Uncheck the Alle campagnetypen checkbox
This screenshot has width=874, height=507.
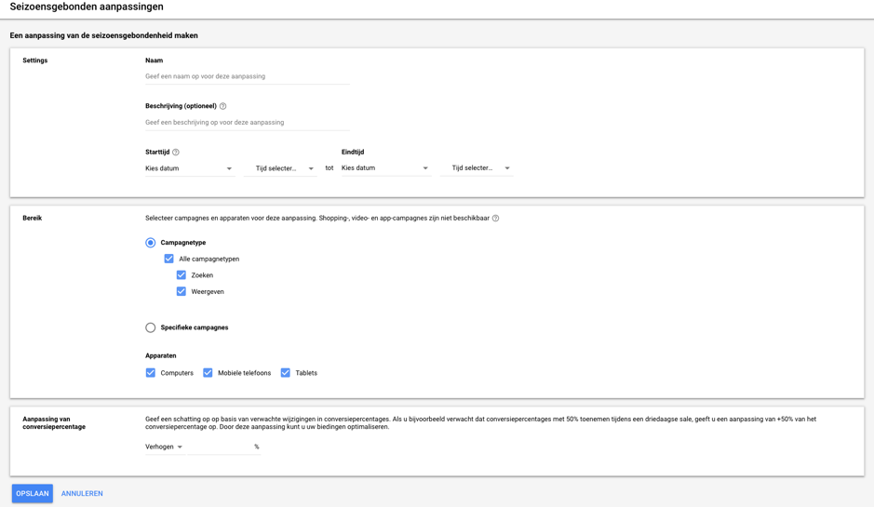[168, 259]
